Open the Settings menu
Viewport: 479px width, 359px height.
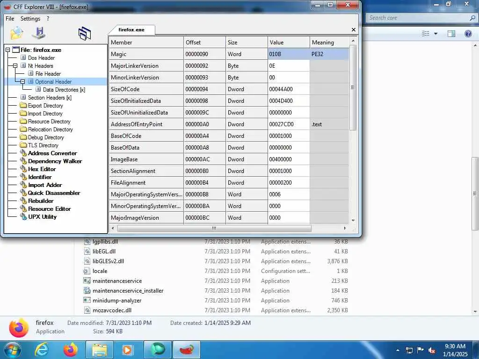point(30,19)
